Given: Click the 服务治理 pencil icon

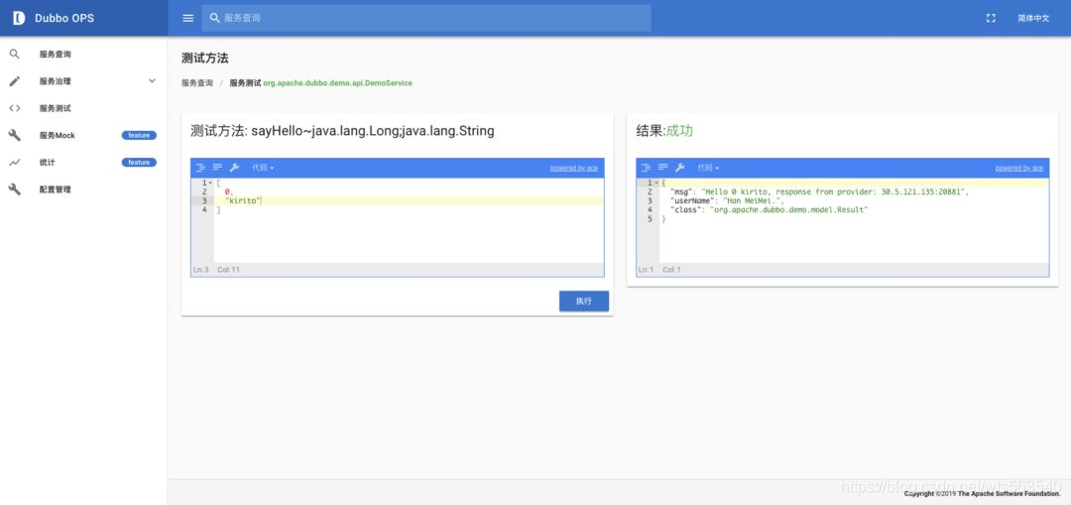Looking at the screenshot, I should (x=14, y=81).
